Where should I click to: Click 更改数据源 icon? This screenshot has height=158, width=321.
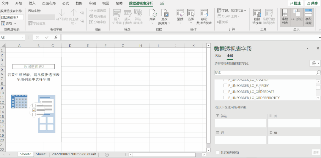[164, 13]
